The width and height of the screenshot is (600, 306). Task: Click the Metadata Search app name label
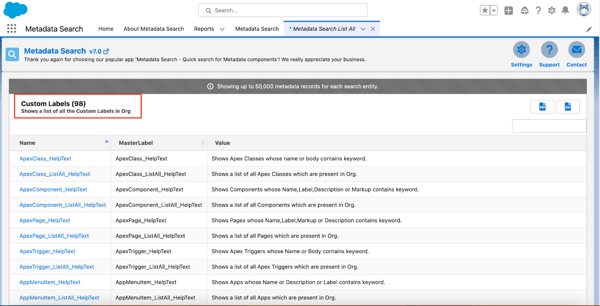click(54, 29)
